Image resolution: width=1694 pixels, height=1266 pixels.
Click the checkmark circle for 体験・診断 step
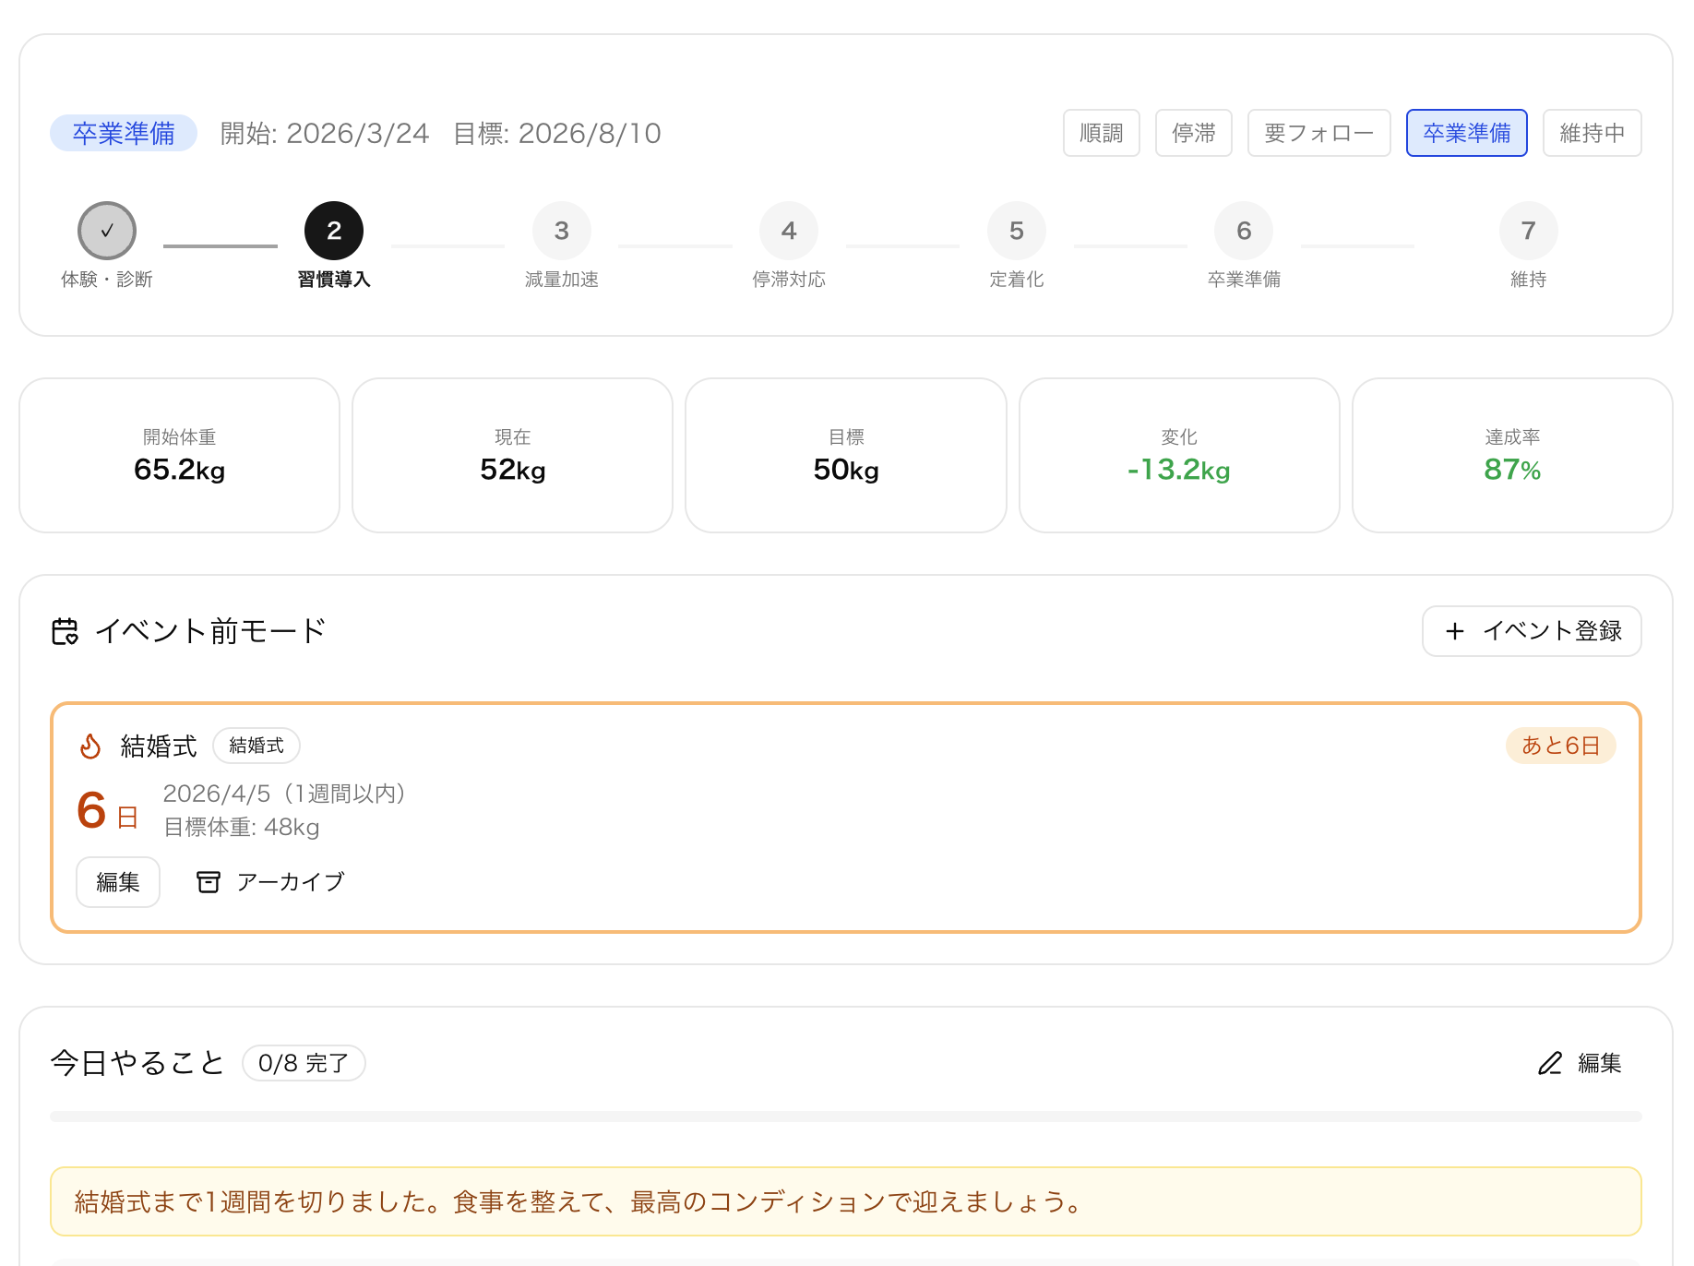(x=107, y=230)
